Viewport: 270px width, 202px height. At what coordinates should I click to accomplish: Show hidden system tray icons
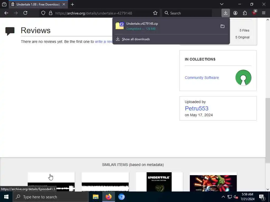click(223, 197)
